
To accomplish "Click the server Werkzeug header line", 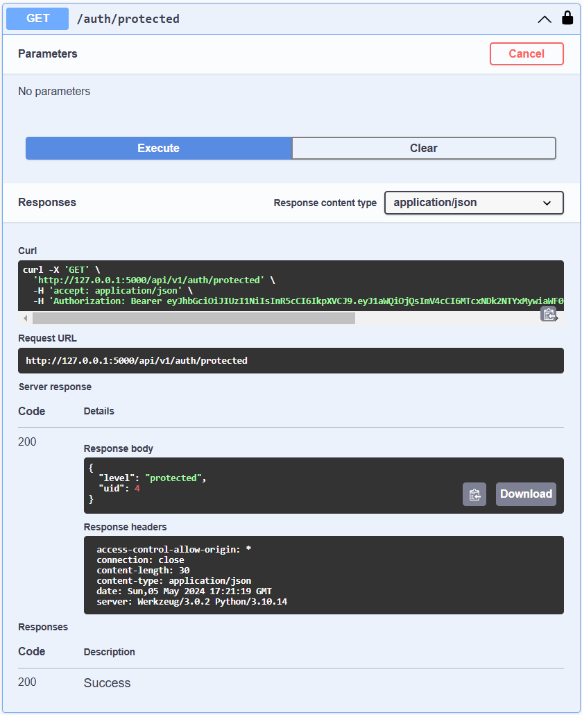I will 192,601.
